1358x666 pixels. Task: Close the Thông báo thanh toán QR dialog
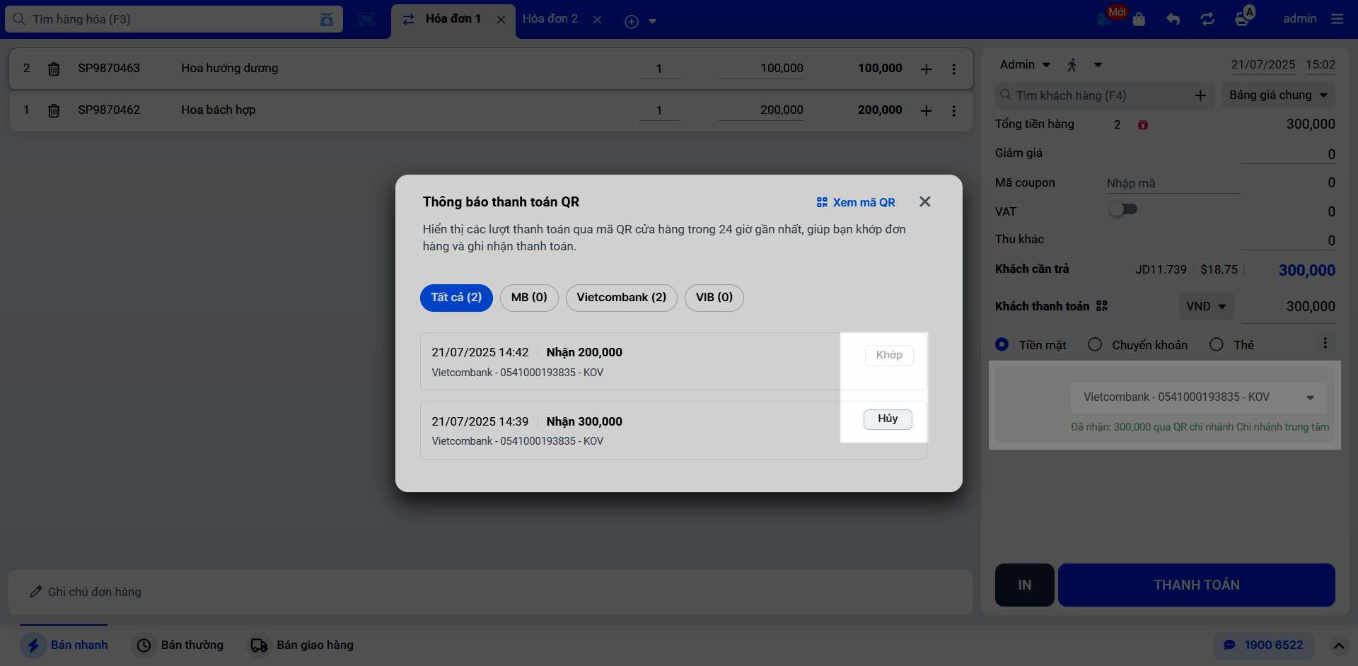[x=924, y=201]
